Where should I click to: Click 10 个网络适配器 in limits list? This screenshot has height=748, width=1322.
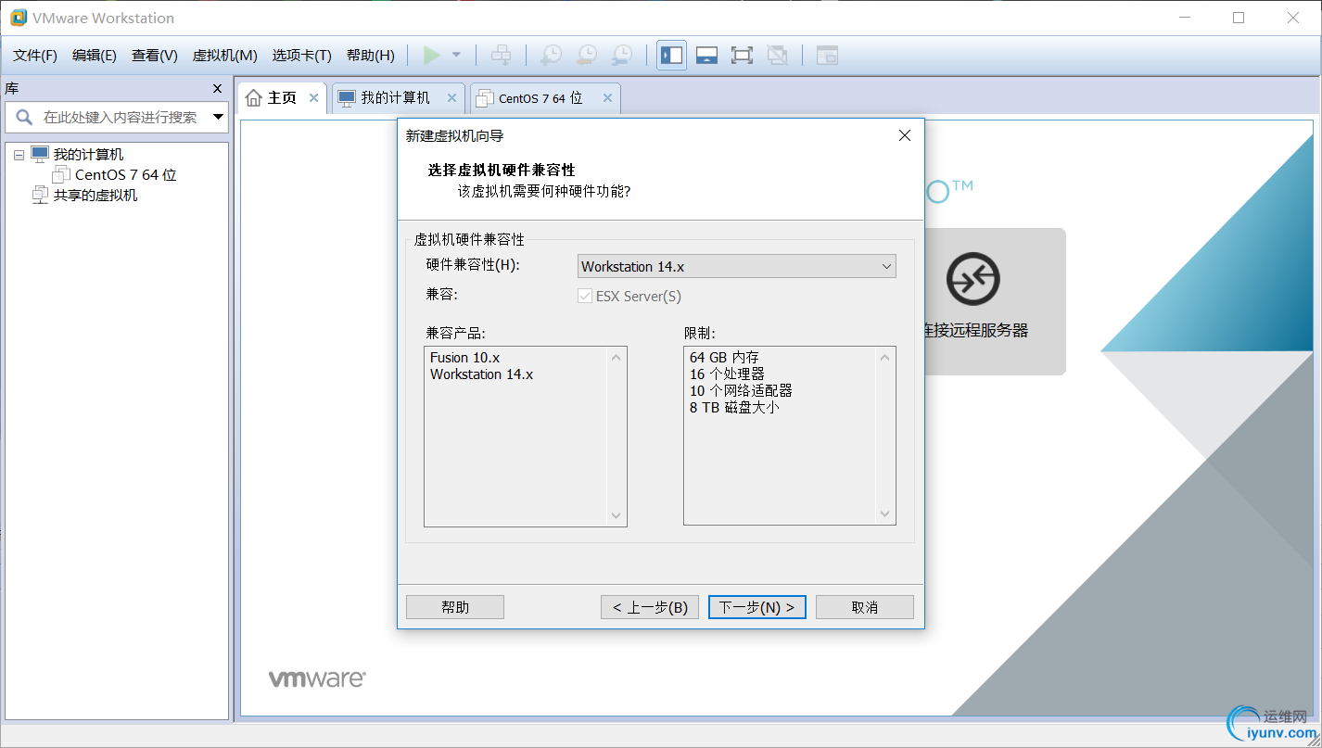tap(741, 391)
